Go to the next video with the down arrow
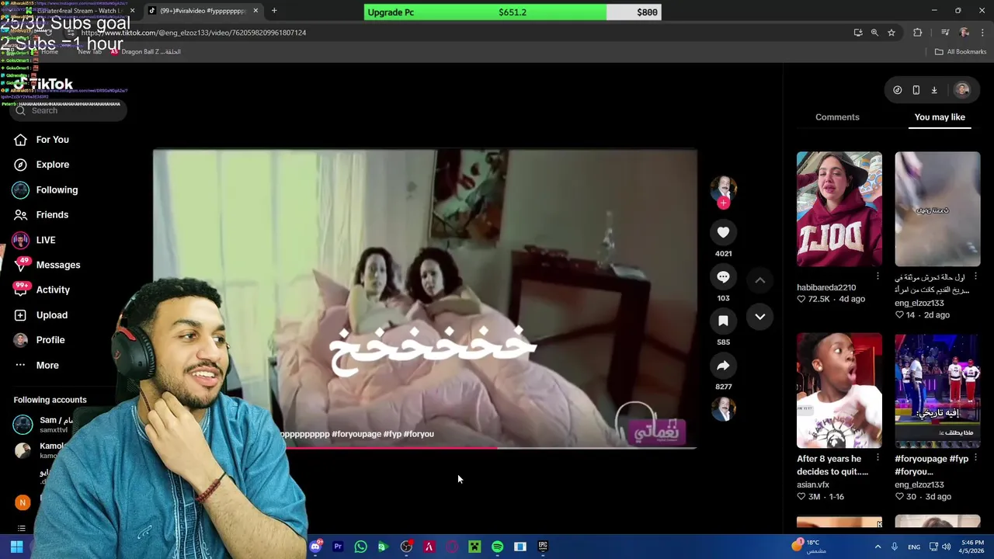The width and height of the screenshot is (994, 559). click(760, 317)
